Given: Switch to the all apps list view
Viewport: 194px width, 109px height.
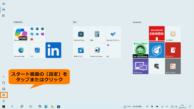Looking at the screenshot, I should (x=4, y=15).
